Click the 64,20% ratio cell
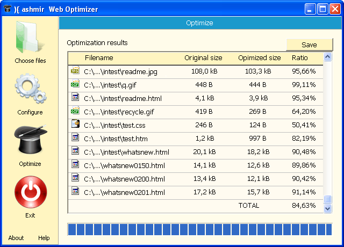Image resolution: width=344 pixels, height=247 pixels. (304, 112)
